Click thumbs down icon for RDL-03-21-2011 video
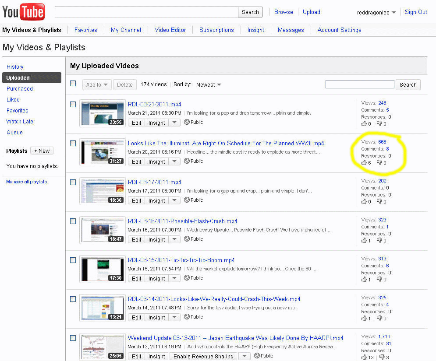This screenshot has width=436, height=361. pyautogui.click(x=379, y=123)
